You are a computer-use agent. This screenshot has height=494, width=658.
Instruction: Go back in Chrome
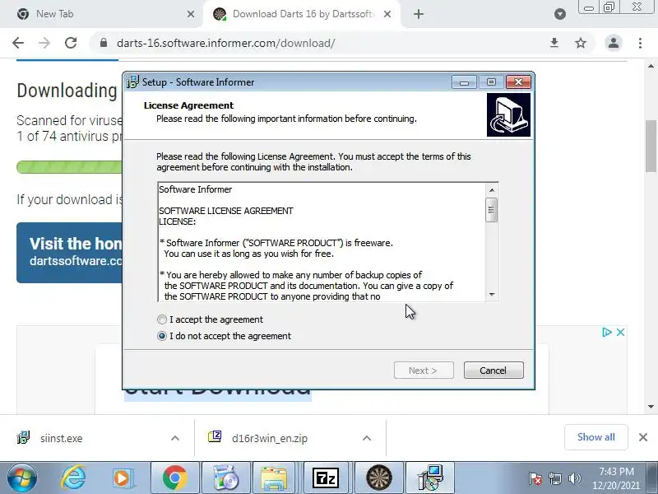click(18, 43)
